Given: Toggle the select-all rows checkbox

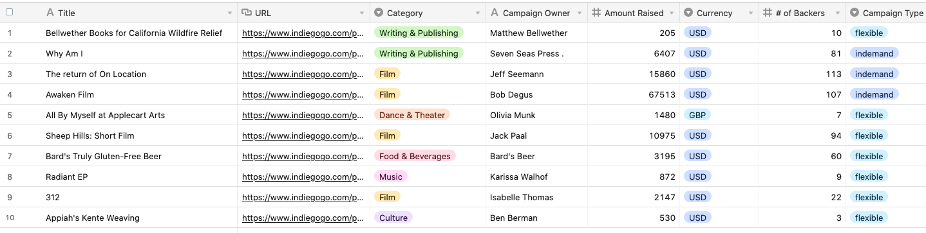Looking at the screenshot, I should 9,12.
